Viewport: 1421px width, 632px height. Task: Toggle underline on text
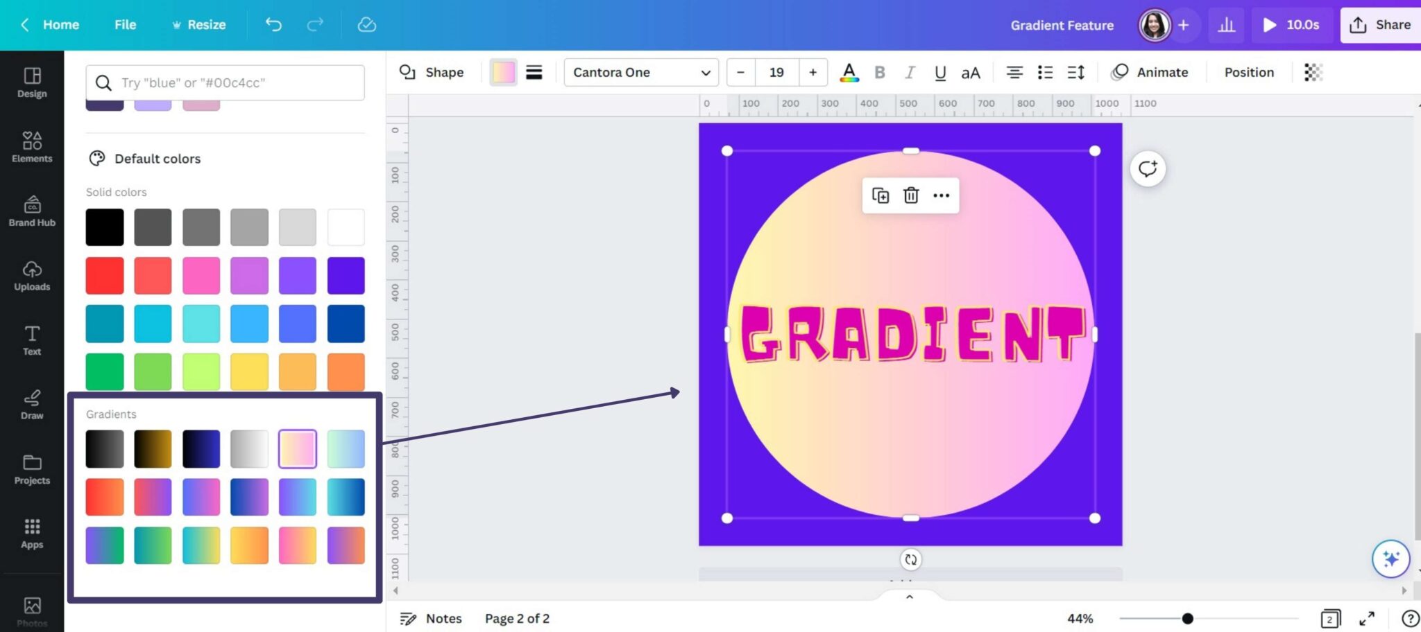click(940, 72)
